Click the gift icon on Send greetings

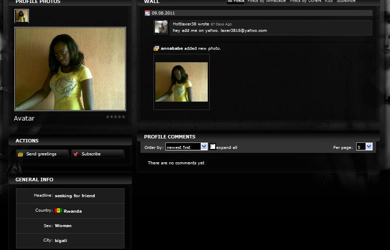click(20, 154)
